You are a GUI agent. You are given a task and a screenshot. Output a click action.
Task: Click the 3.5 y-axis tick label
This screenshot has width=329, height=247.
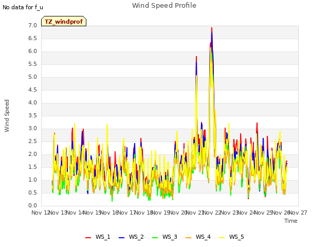tap(32, 115)
